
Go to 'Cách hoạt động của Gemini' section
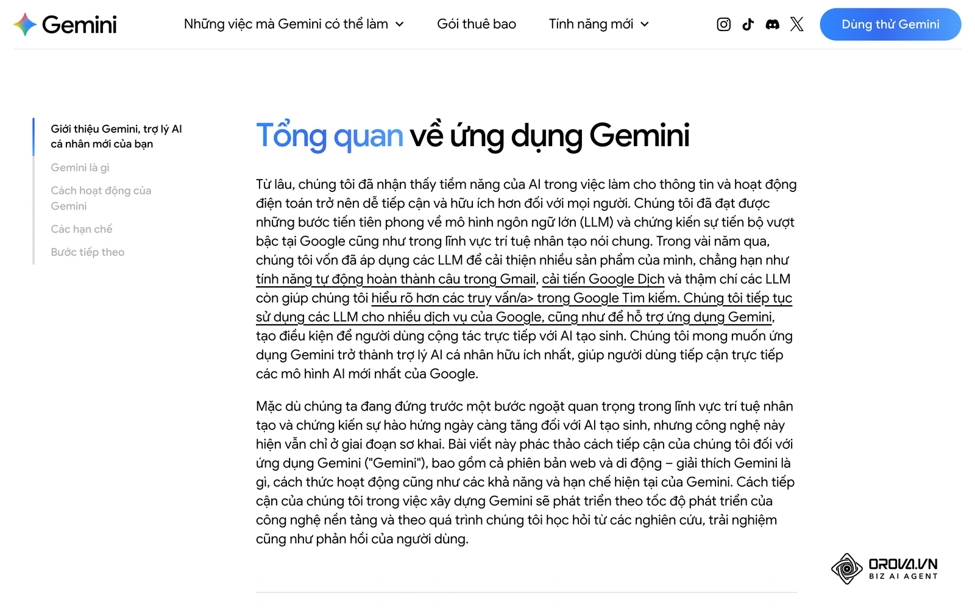[x=101, y=198]
